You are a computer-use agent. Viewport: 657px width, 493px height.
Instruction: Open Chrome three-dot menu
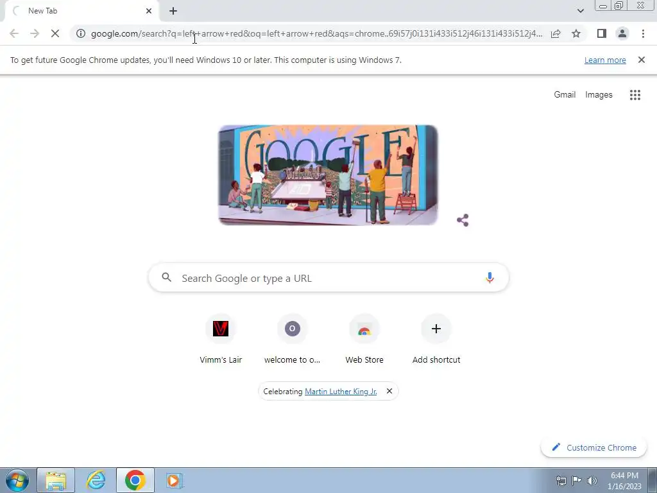click(643, 33)
